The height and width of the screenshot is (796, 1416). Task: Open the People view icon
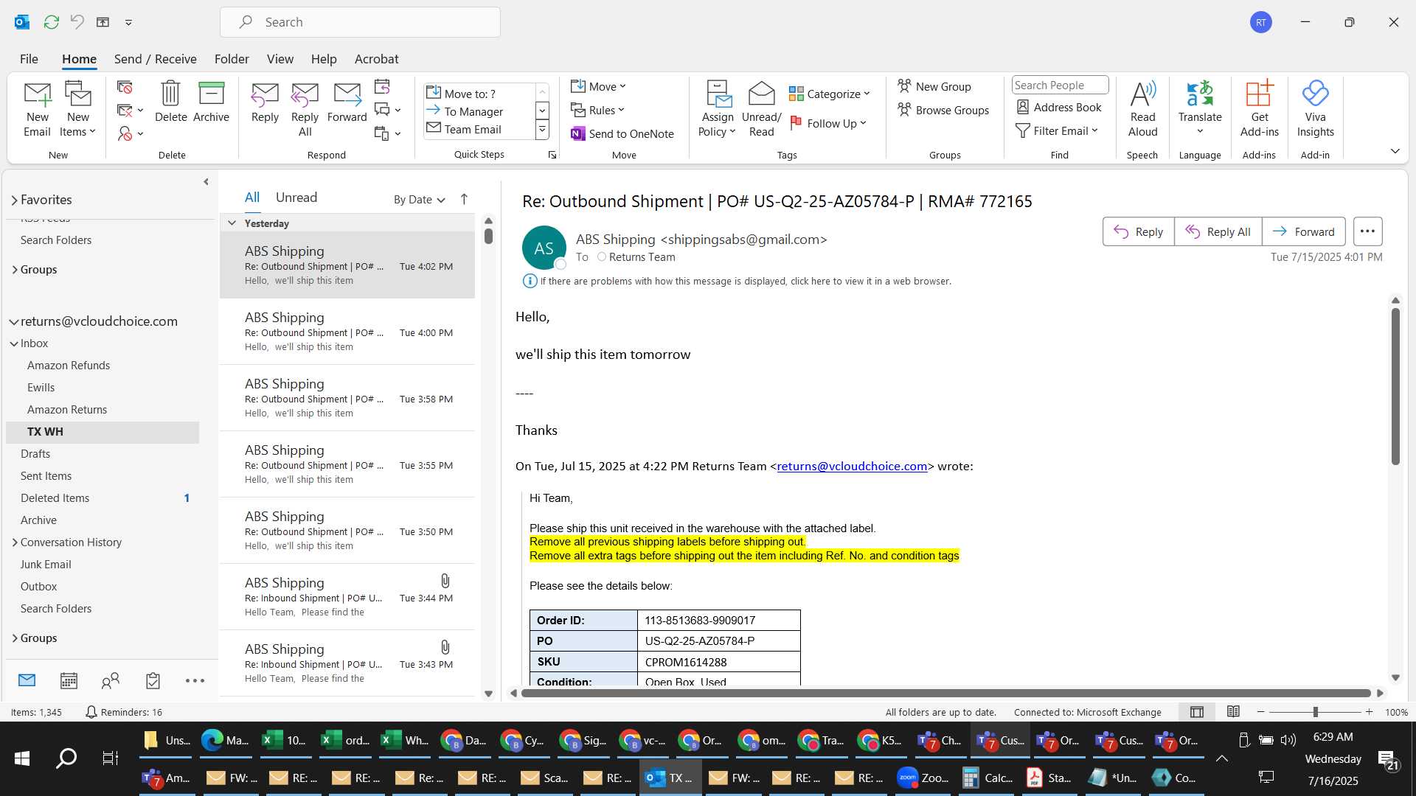click(111, 680)
